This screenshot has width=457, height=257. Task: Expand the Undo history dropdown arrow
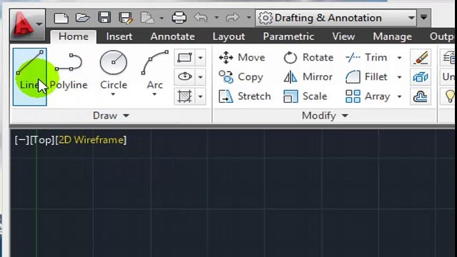pos(217,18)
